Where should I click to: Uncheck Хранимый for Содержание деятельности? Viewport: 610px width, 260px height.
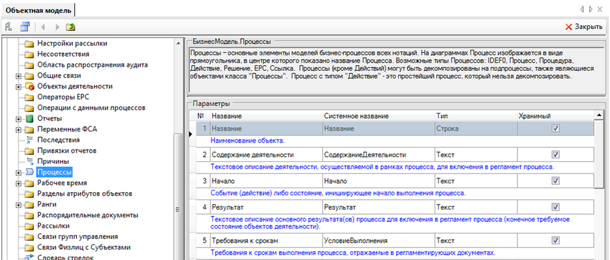[x=555, y=154]
